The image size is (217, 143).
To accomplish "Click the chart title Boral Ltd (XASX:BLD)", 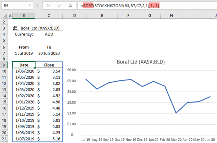I will tap(141, 62).
